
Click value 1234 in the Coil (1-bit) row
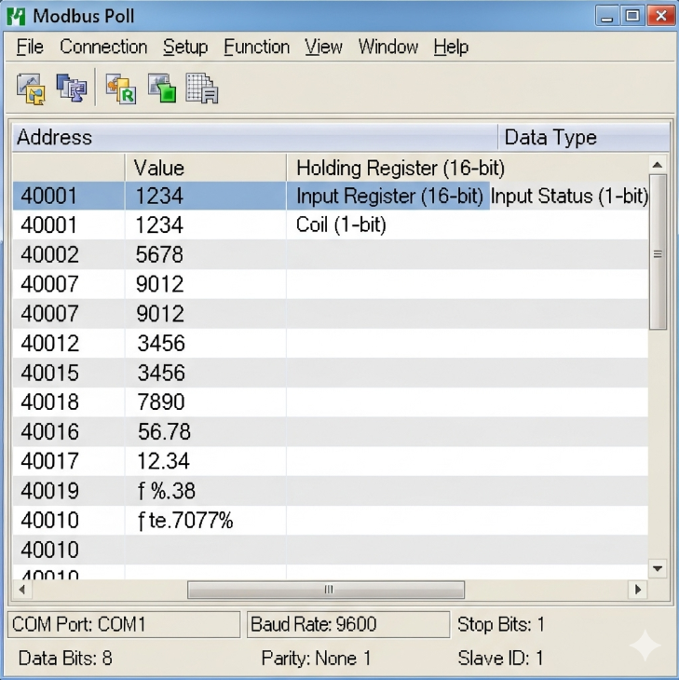(x=206, y=225)
